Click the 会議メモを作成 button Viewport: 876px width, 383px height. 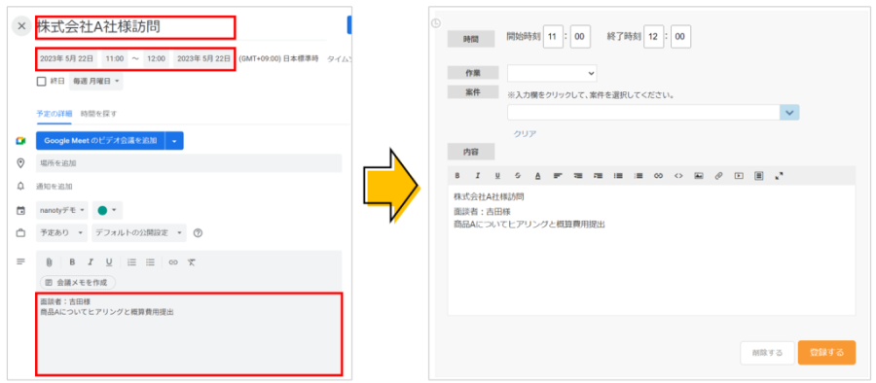click(78, 283)
